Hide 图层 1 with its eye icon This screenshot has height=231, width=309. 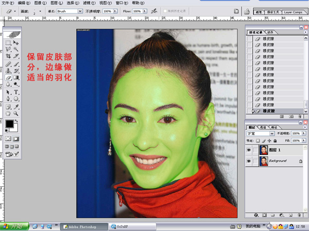(x=249, y=150)
